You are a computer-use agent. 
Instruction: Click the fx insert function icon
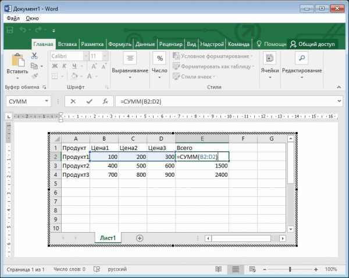pos(105,102)
